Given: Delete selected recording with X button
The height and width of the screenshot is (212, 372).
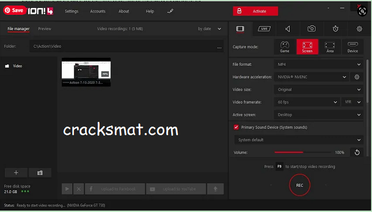Looking at the screenshot, I should (x=79, y=189).
